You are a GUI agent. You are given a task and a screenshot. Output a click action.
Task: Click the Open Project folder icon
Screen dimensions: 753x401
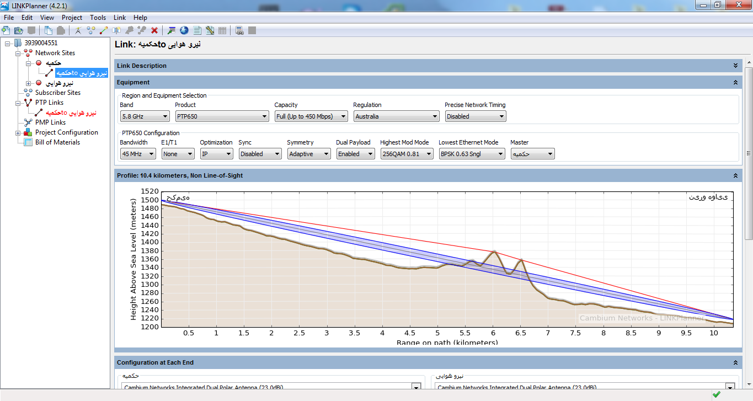[x=18, y=30]
